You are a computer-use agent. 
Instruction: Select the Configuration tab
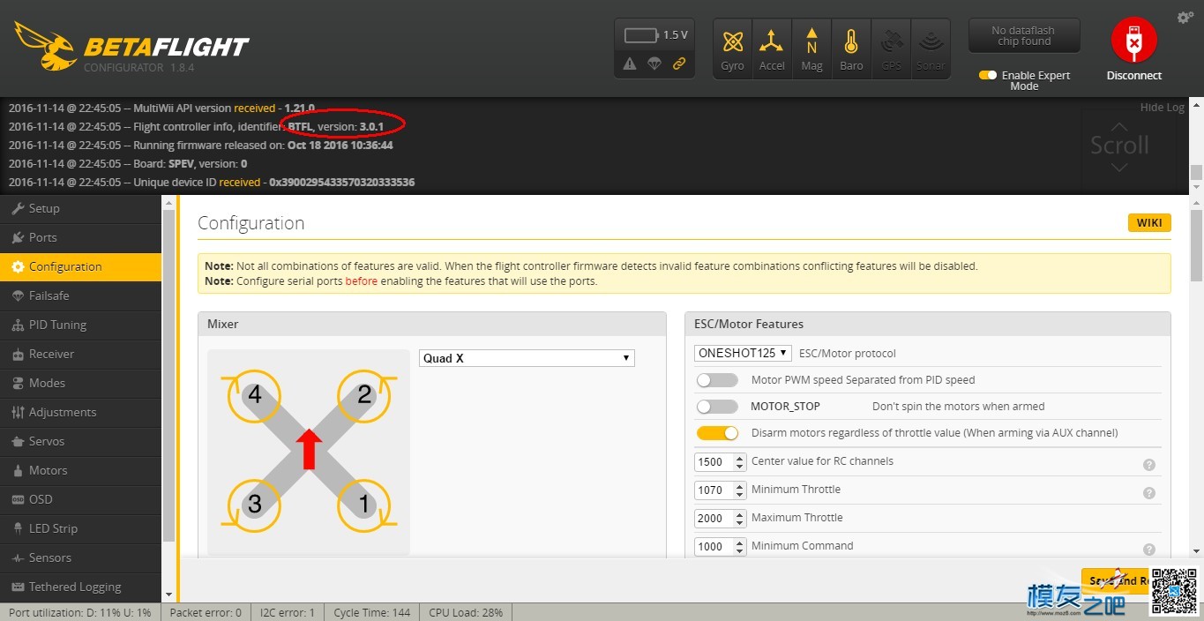point(80,267)
